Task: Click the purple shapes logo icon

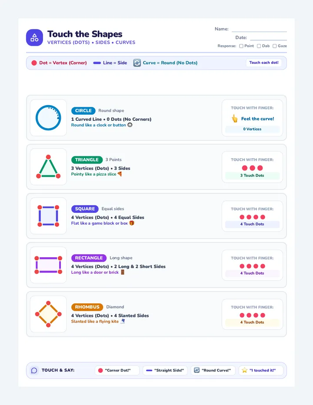Action: [x=34, y=37]
